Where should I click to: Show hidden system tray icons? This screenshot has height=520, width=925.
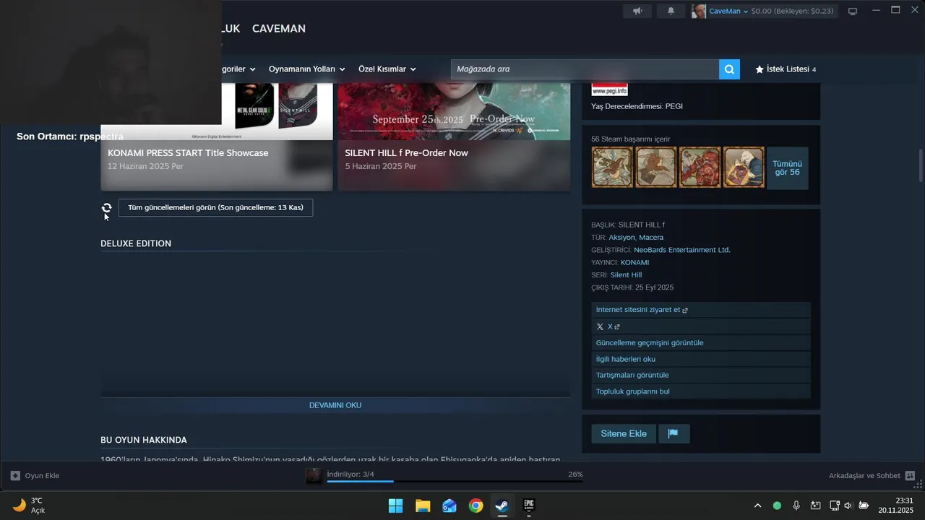pyautogui.click(x=757, y=506)
